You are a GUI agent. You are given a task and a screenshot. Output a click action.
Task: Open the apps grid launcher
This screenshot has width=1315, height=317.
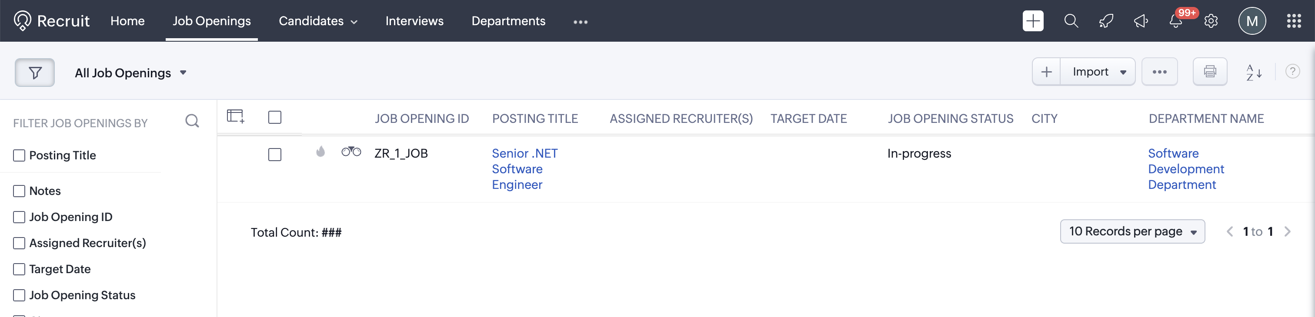[x=1294, y=21]
